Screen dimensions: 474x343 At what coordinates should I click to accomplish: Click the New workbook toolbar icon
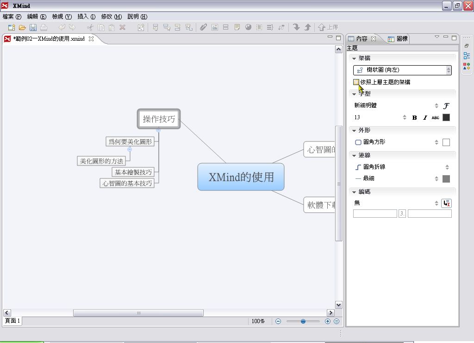tap(12, 27)
